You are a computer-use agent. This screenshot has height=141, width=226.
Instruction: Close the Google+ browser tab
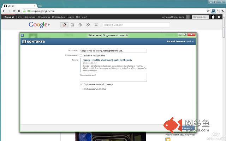[x=35, y=6]
